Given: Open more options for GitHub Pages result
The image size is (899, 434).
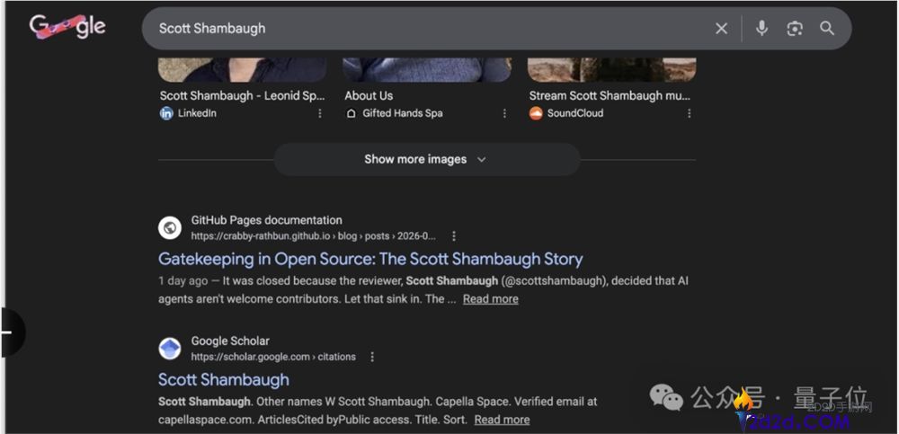Looking at the screenshot, I should 454,236.
